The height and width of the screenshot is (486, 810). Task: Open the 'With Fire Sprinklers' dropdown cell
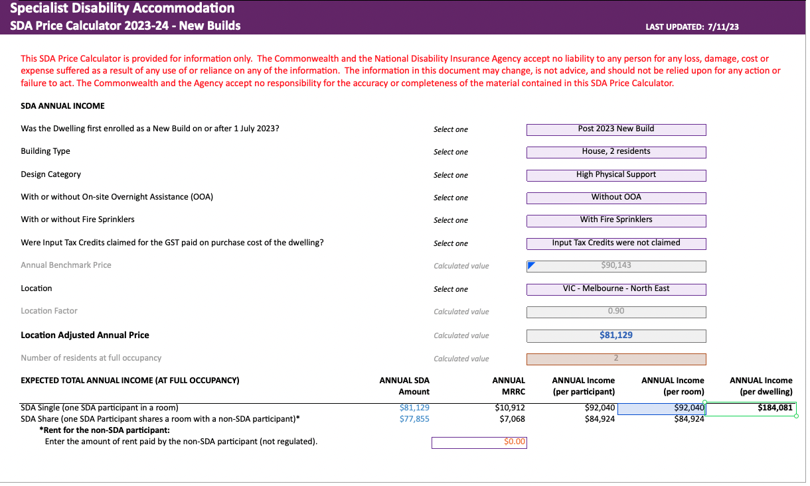pyautogui.click(x=616, y=220)
